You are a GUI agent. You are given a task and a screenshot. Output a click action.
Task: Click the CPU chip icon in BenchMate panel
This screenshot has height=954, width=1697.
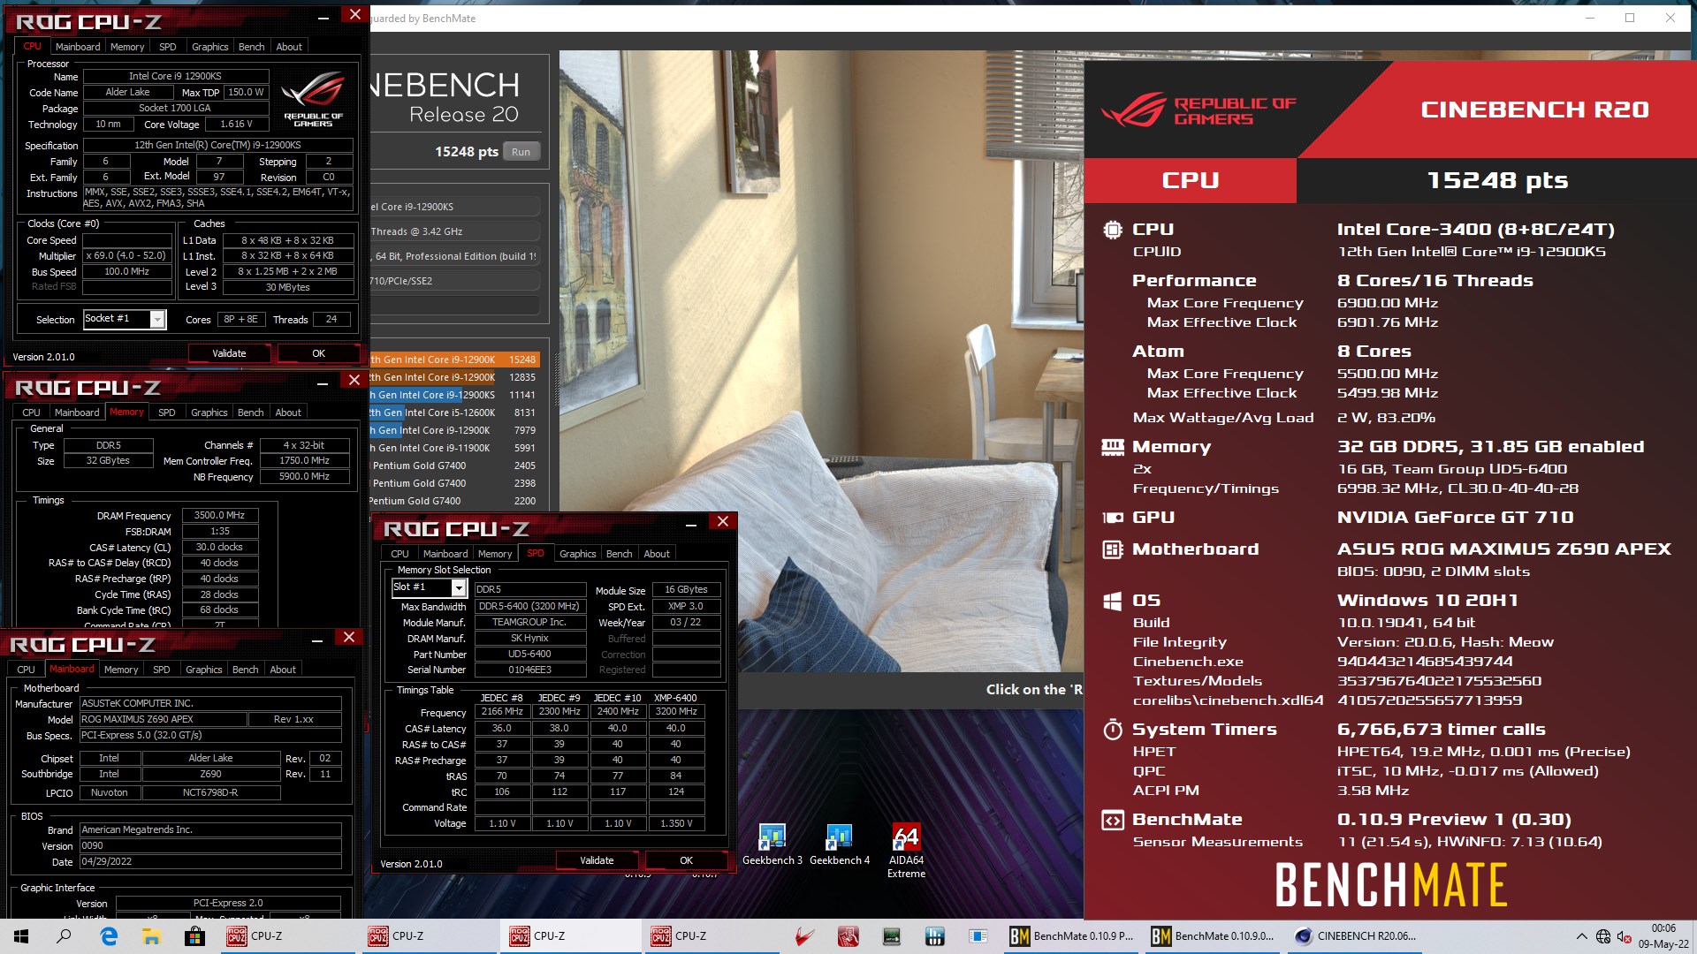1113,230
